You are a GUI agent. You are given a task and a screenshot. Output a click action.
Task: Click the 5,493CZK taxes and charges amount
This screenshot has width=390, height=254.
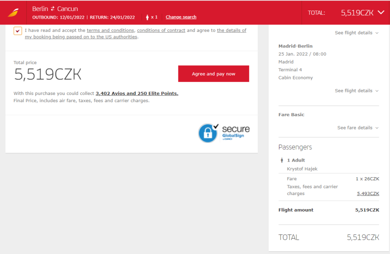[x=368, y=193]
